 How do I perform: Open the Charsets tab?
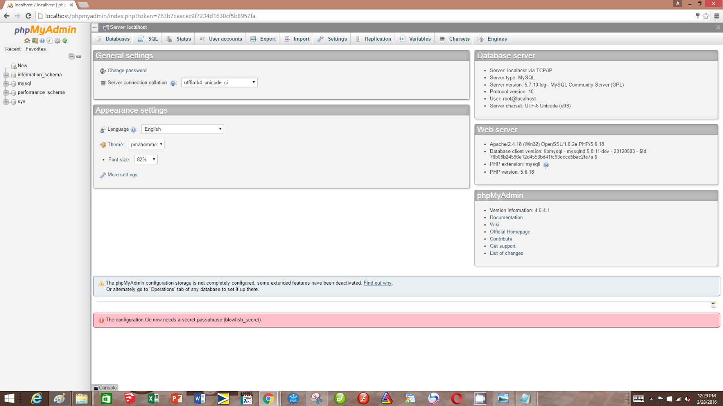pos(455,39)
